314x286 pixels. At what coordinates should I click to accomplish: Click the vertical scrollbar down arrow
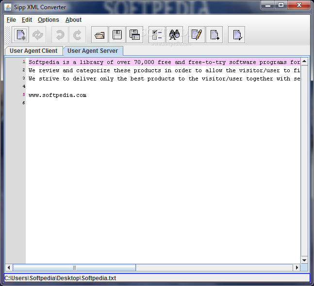[x=304, y=260]
